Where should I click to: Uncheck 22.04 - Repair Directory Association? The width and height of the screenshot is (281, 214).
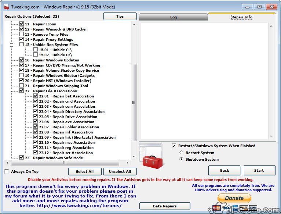point(36,111)
